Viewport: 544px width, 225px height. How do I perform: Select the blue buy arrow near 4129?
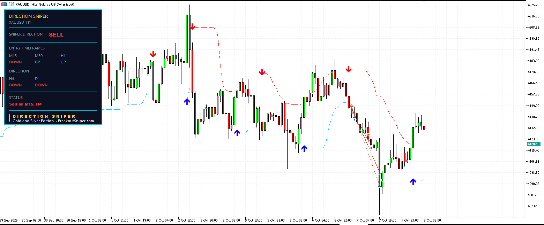(x=237, y=132)
